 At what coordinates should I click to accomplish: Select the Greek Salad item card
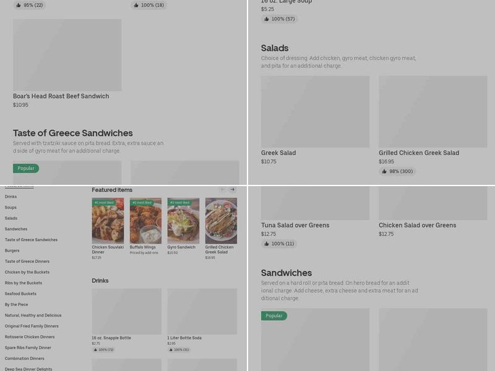tap(315, 111)
